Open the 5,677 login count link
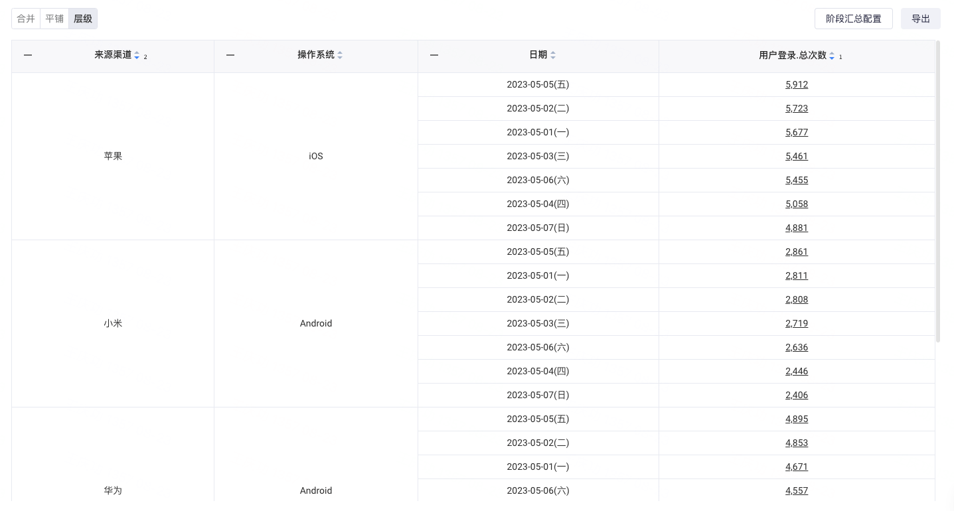 point(797,132)
